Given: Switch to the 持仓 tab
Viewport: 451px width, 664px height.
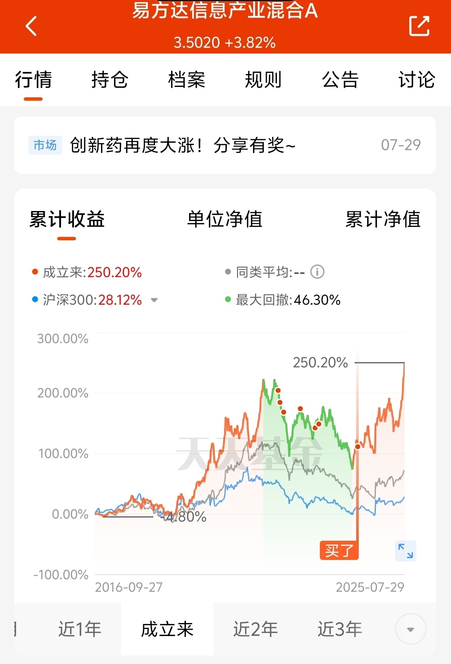Looking at the screenshot, I should pos(110,79).
